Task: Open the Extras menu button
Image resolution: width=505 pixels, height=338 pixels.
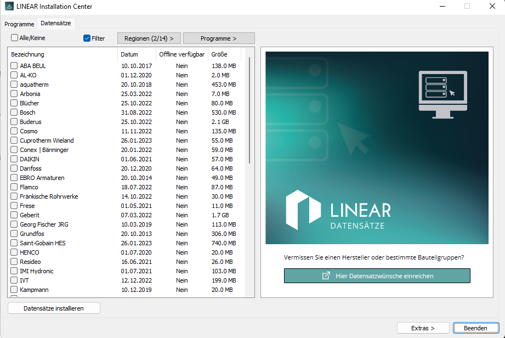Action: [423, 328]
